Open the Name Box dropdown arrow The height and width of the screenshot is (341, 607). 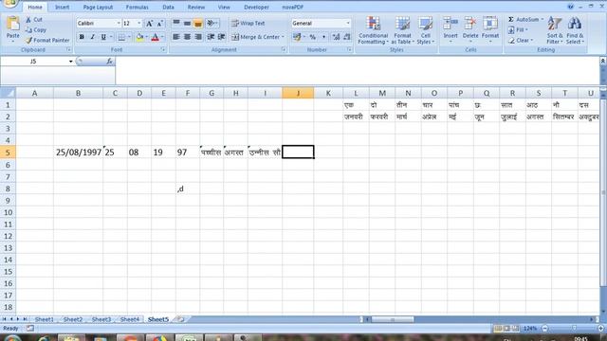point(70,61)
